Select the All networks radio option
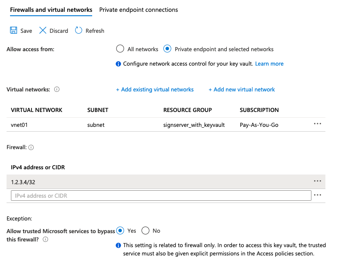 tap(120, 49)
